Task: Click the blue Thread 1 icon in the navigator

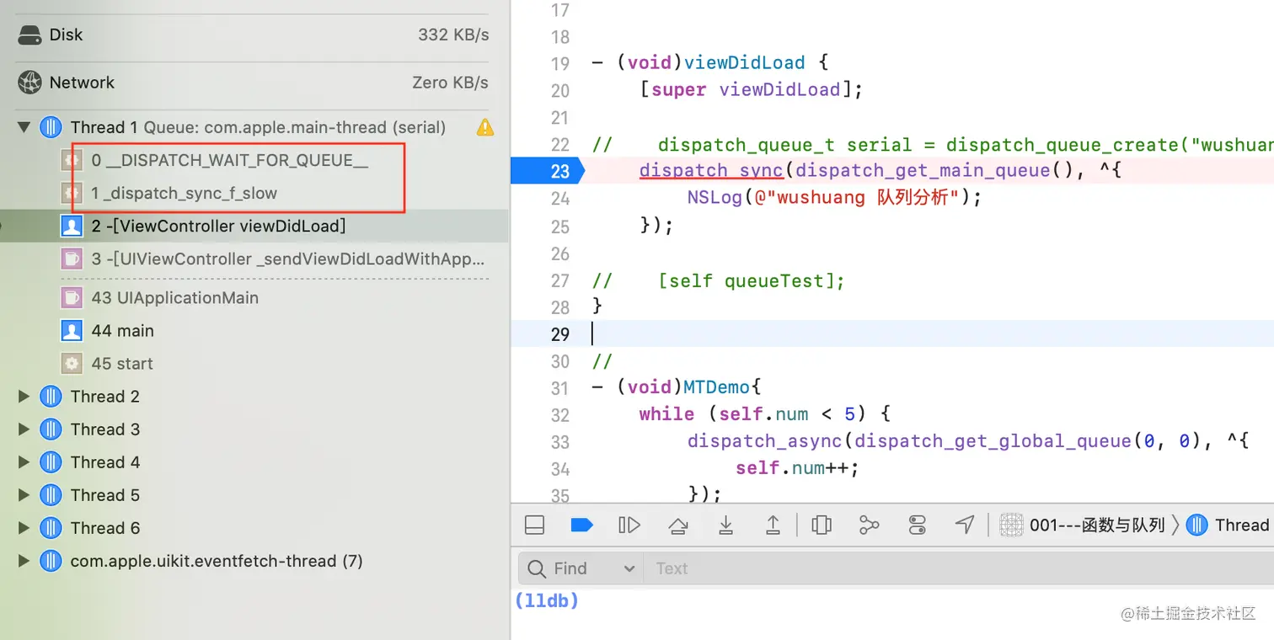Action: [51, 127]
